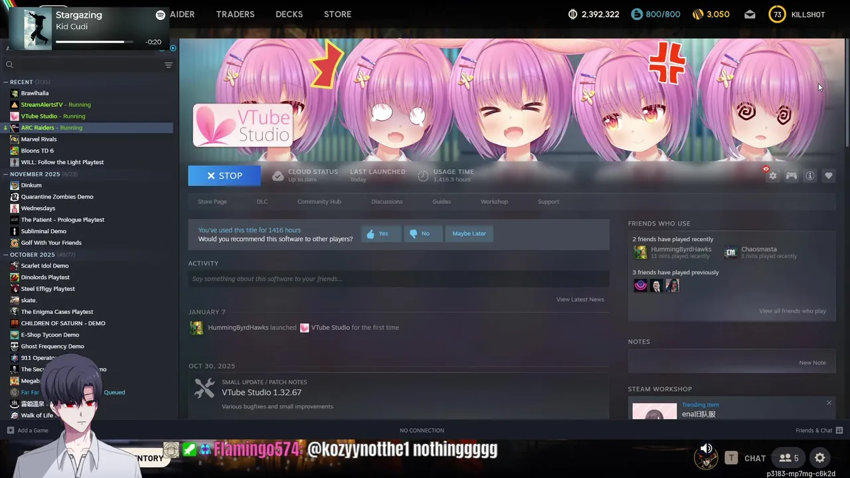Open viewers count icon showing 5

coord(789,458)
